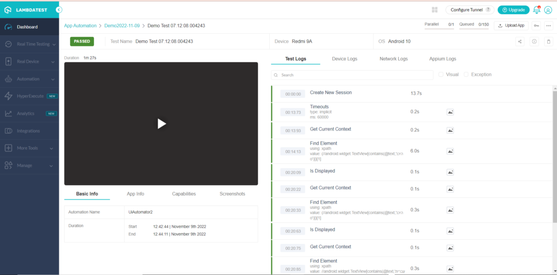Open HyperExecute lightning icon

9,96
